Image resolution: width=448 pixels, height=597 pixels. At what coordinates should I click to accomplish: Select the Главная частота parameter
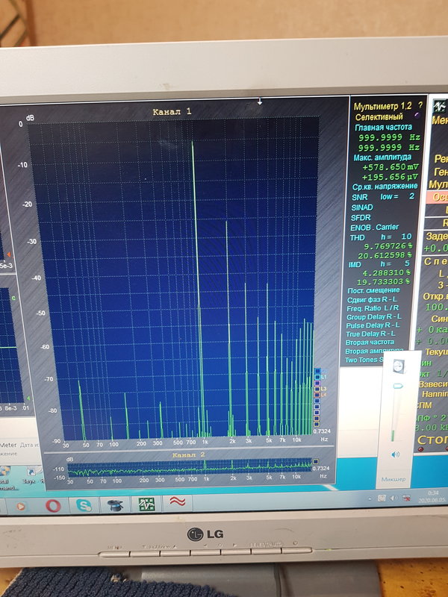pyautogui.click(x=383, y=127)
